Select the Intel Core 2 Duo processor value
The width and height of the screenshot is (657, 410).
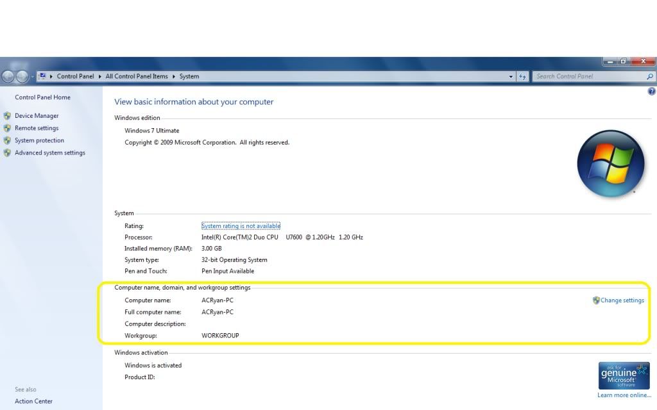tap(282, 237)
